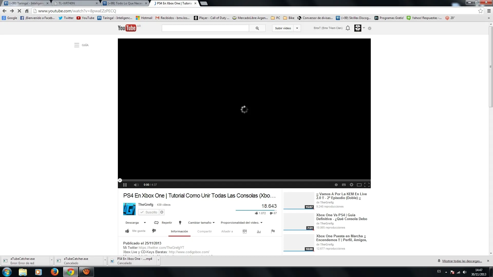Open the Bike bookmarks folder
493x277 pixels.
[289, 18]
